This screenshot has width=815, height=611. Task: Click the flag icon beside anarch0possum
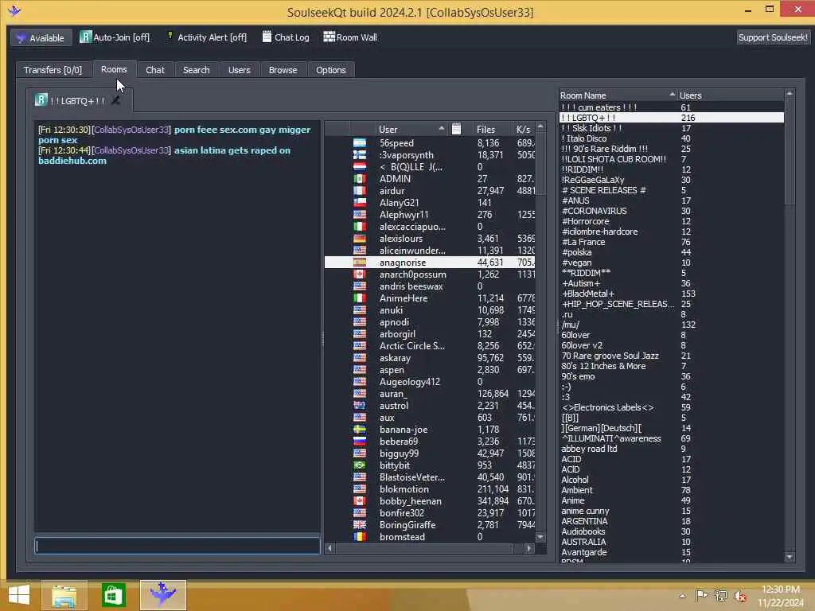359,274
